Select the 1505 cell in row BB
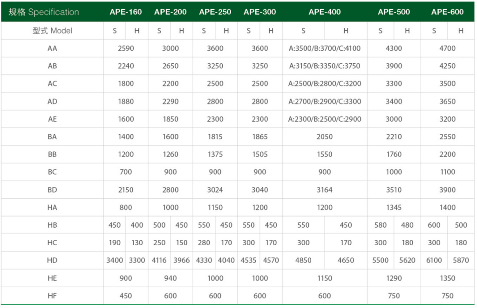The height and width of the screenshot is (308, 477). (260, 154)
